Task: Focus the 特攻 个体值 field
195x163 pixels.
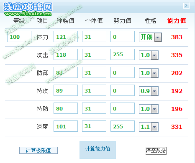Action: click(x=94, y=90)
